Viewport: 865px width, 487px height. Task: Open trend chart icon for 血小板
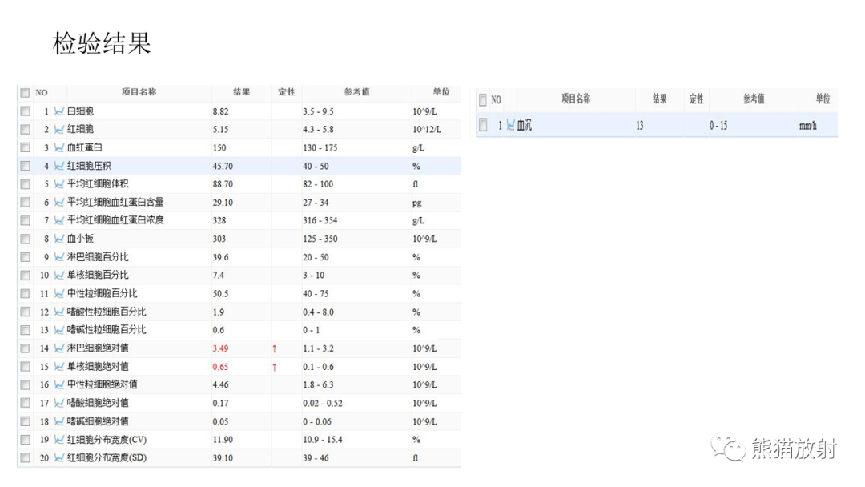(59, 239)
